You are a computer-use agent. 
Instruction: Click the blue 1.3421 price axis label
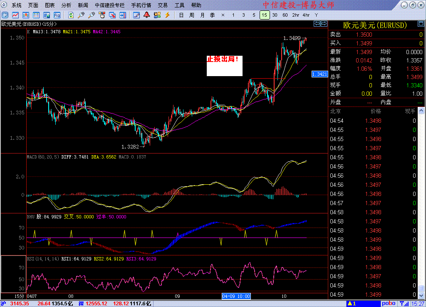(x=320, y=74)
